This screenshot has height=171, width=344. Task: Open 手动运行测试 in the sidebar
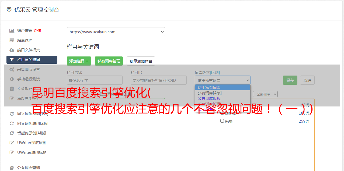coord(29,79)
